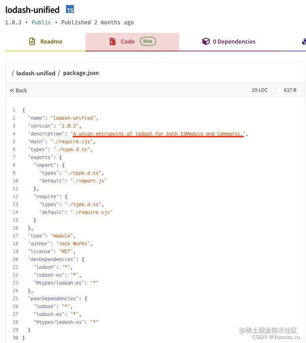
Task: Go back using the Back link
Action: click(x=18, y=90)
